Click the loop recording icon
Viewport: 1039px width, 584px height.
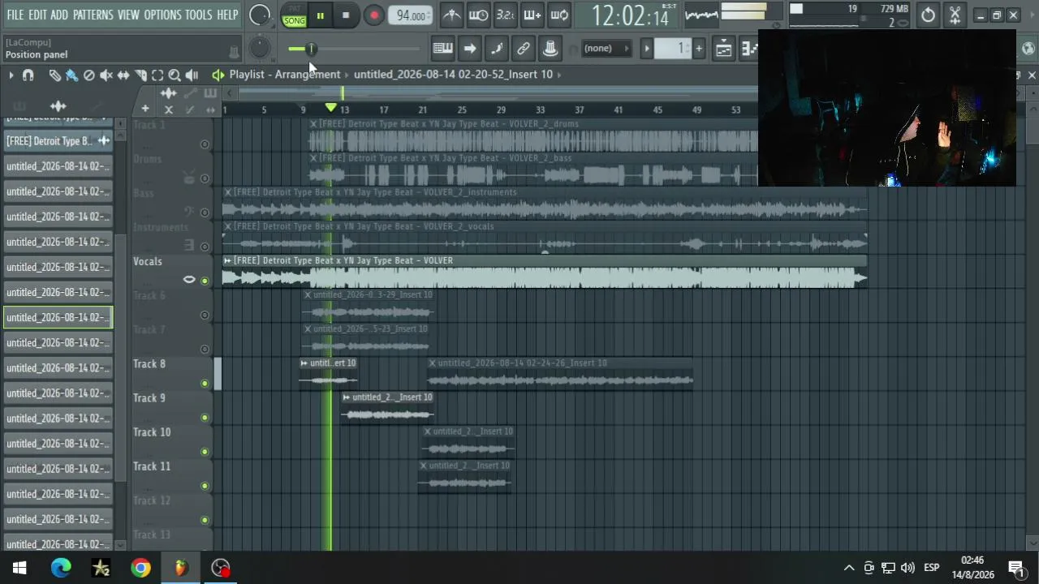[x=559, y=15]
